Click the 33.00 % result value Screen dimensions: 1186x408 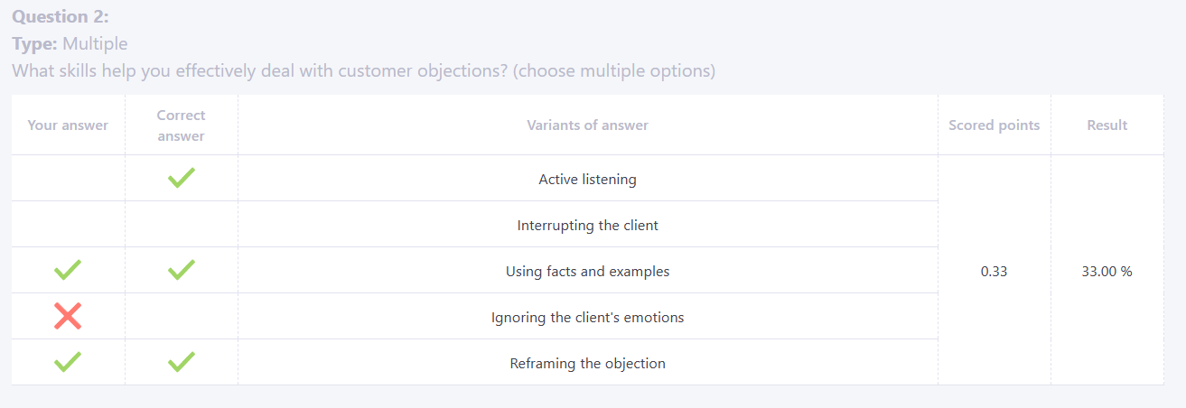pyautogui.click(x=1107, y=272)
